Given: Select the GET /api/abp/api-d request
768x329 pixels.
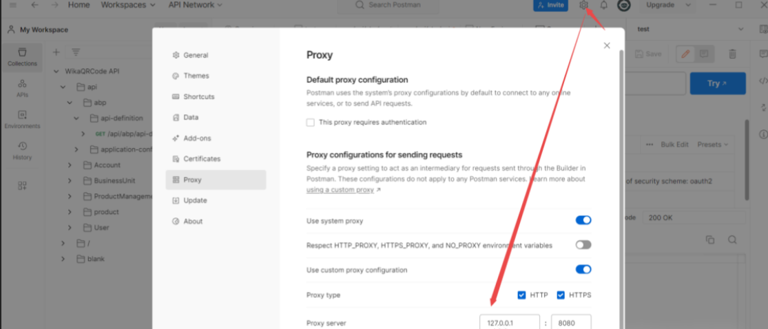Looking at the screenshot, I should pyautogui.click(x=123, y=134).
